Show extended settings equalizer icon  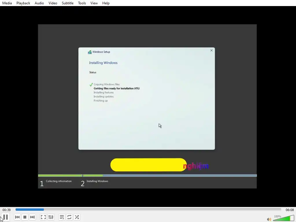pos(51,217)
